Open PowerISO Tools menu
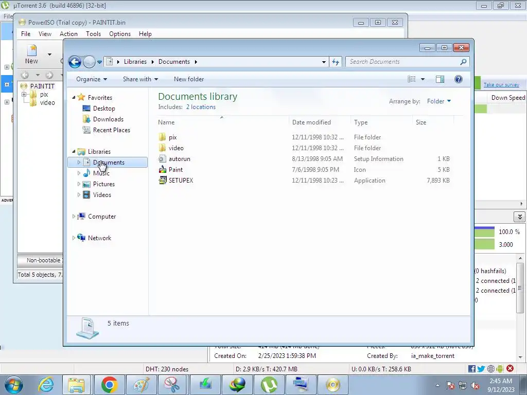The width and height of the screenshot is (527, 395). [x=94, y=34]
